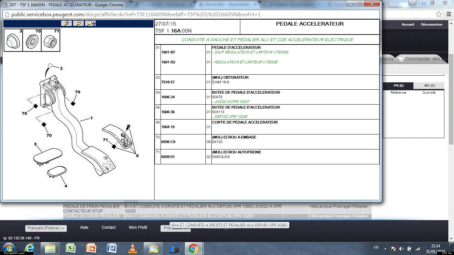The height and width of the screenshot is (255, 454).
Task: Select part reference 1601 N7
Action: coord(168,52)
